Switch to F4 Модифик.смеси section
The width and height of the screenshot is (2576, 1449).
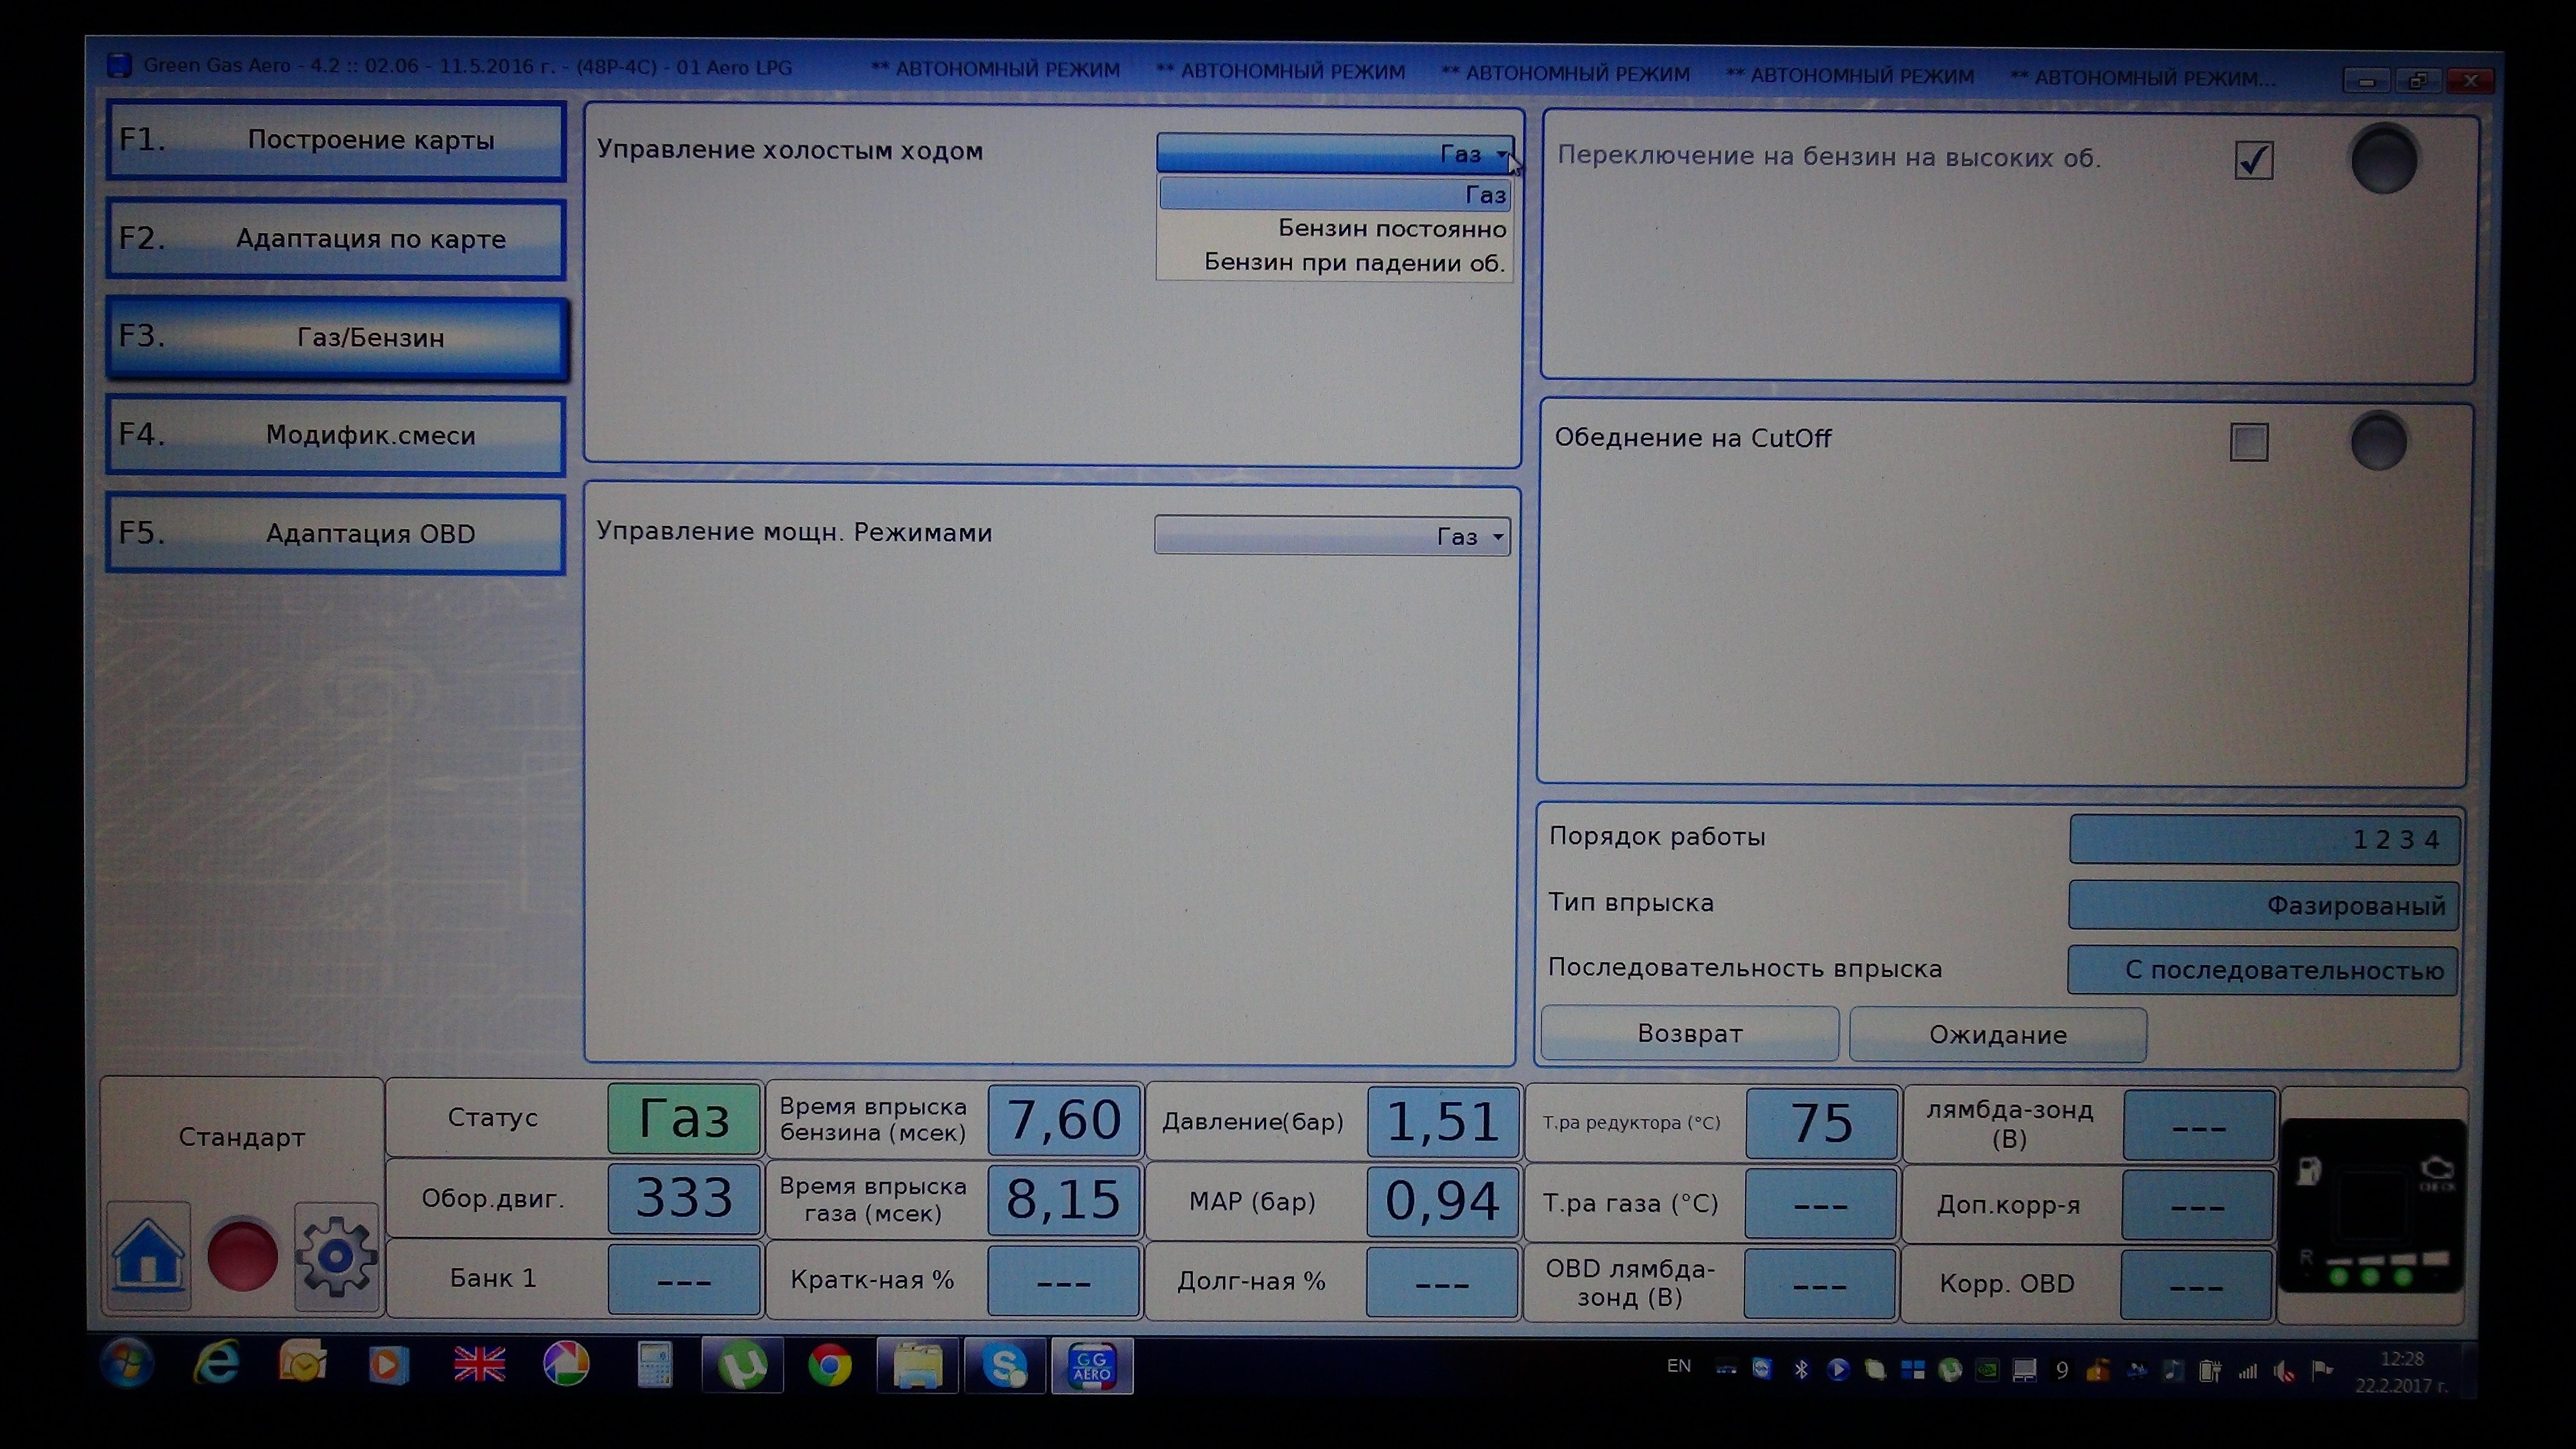tap(336, 435)
